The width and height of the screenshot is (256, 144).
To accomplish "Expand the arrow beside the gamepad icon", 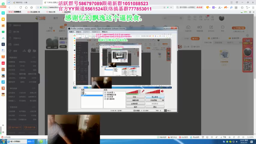I will (228, 8).
